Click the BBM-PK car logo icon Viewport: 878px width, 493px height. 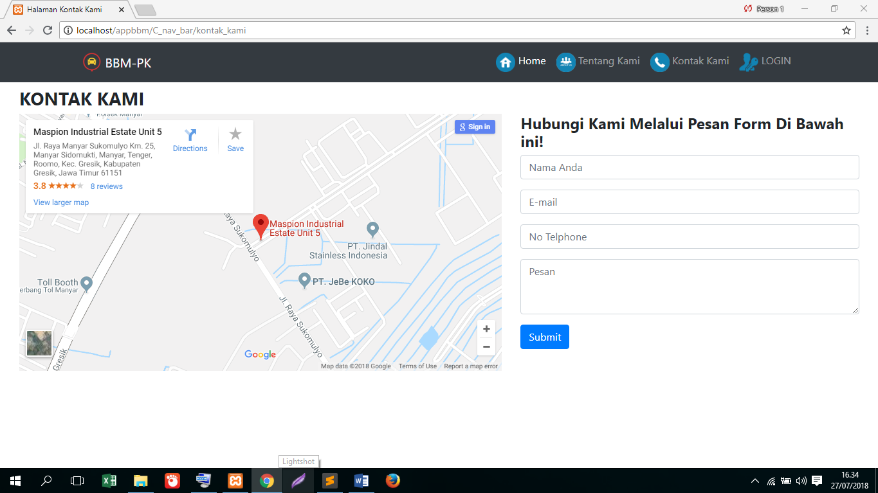92,62
